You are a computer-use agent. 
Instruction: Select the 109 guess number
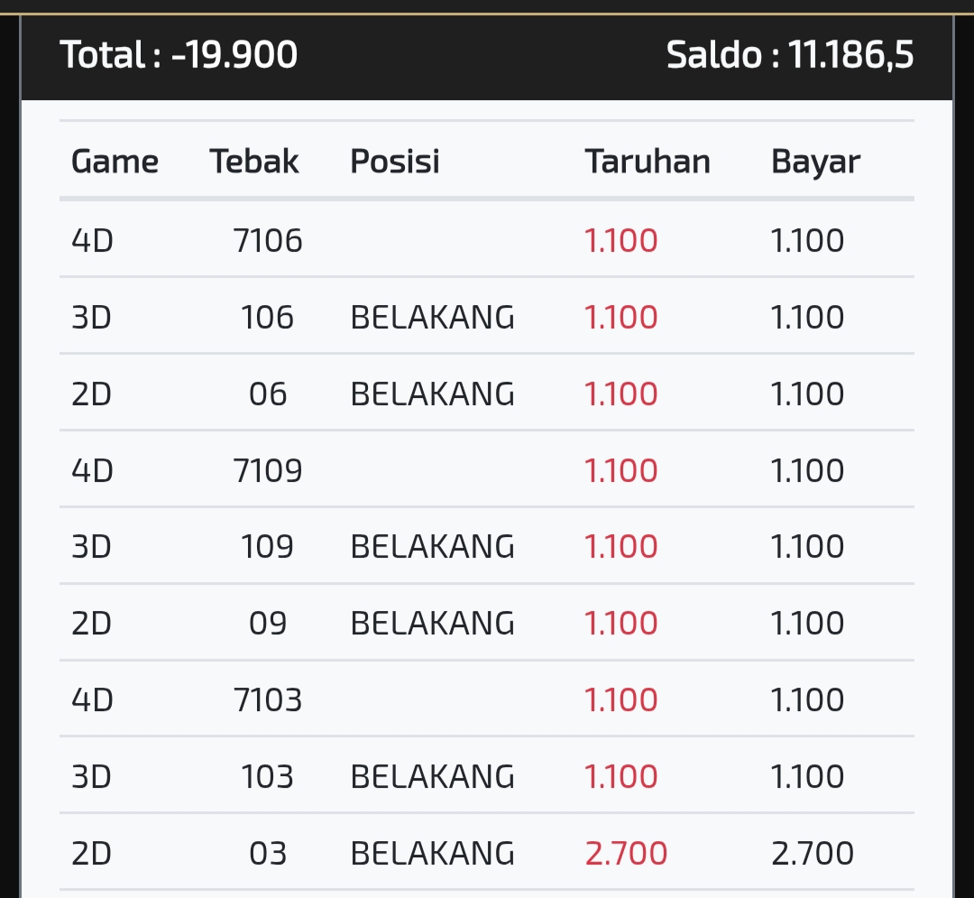(x=268, y=547)
